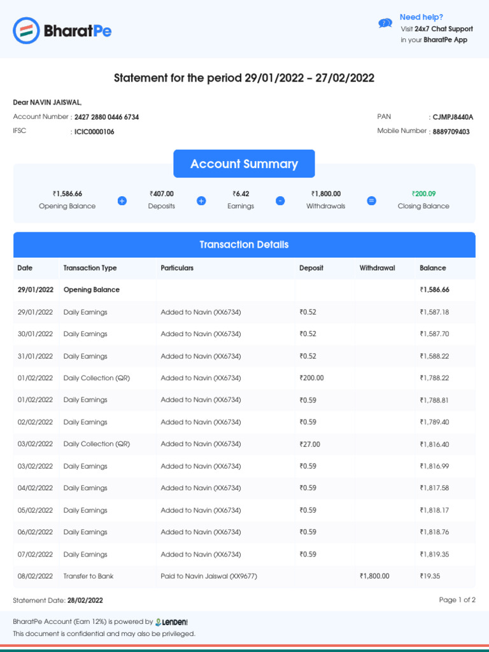Click the plus icon after Deposits

tap(201, 201)
